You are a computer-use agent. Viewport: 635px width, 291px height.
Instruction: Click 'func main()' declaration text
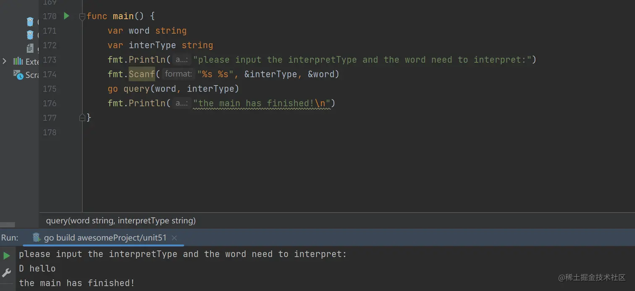[x=115, y=16]
